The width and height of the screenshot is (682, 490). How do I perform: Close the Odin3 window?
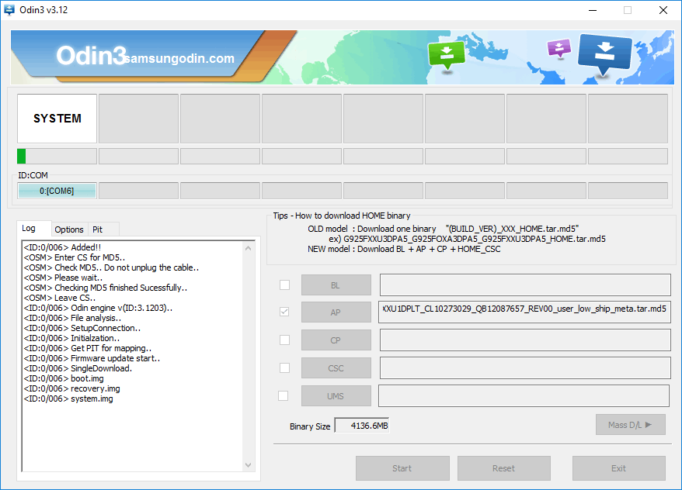(x=663, y=10)
